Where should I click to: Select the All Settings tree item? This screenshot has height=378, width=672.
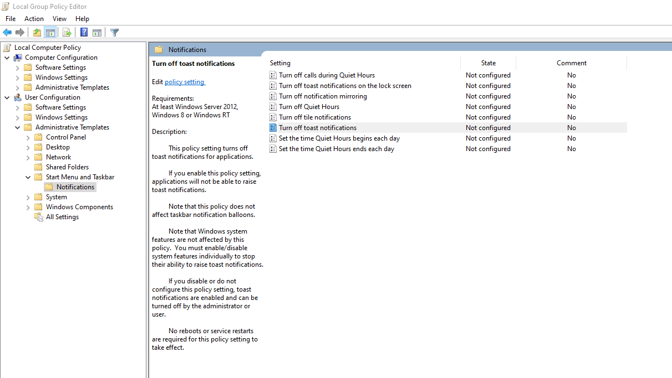(62, 217)
